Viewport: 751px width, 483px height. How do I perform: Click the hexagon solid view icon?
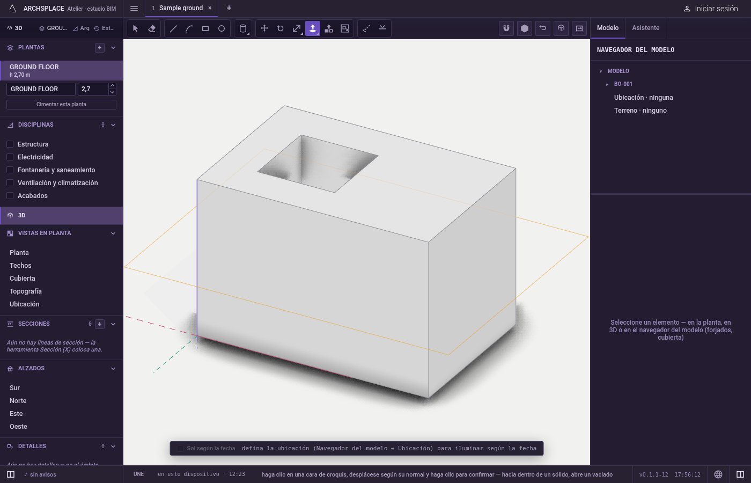tap(525, 28)
